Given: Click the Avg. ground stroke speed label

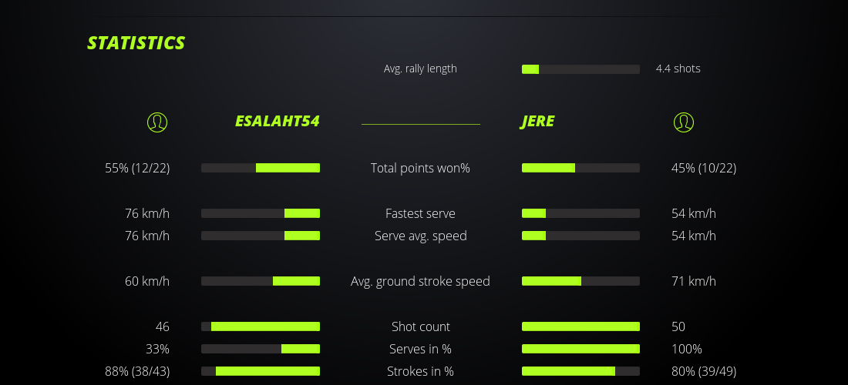Looking at the screenshot, I should pyautogui.click(x=420, y=281).
